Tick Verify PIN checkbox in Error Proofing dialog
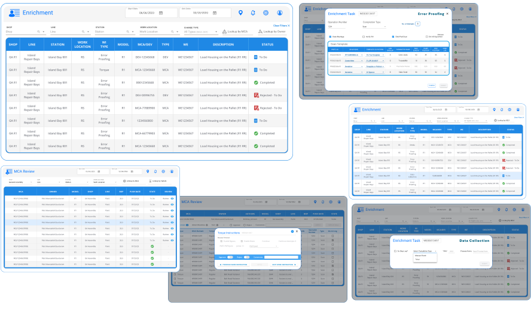The width and height of the screenshot is (531, 310). (x=364, y=36)
